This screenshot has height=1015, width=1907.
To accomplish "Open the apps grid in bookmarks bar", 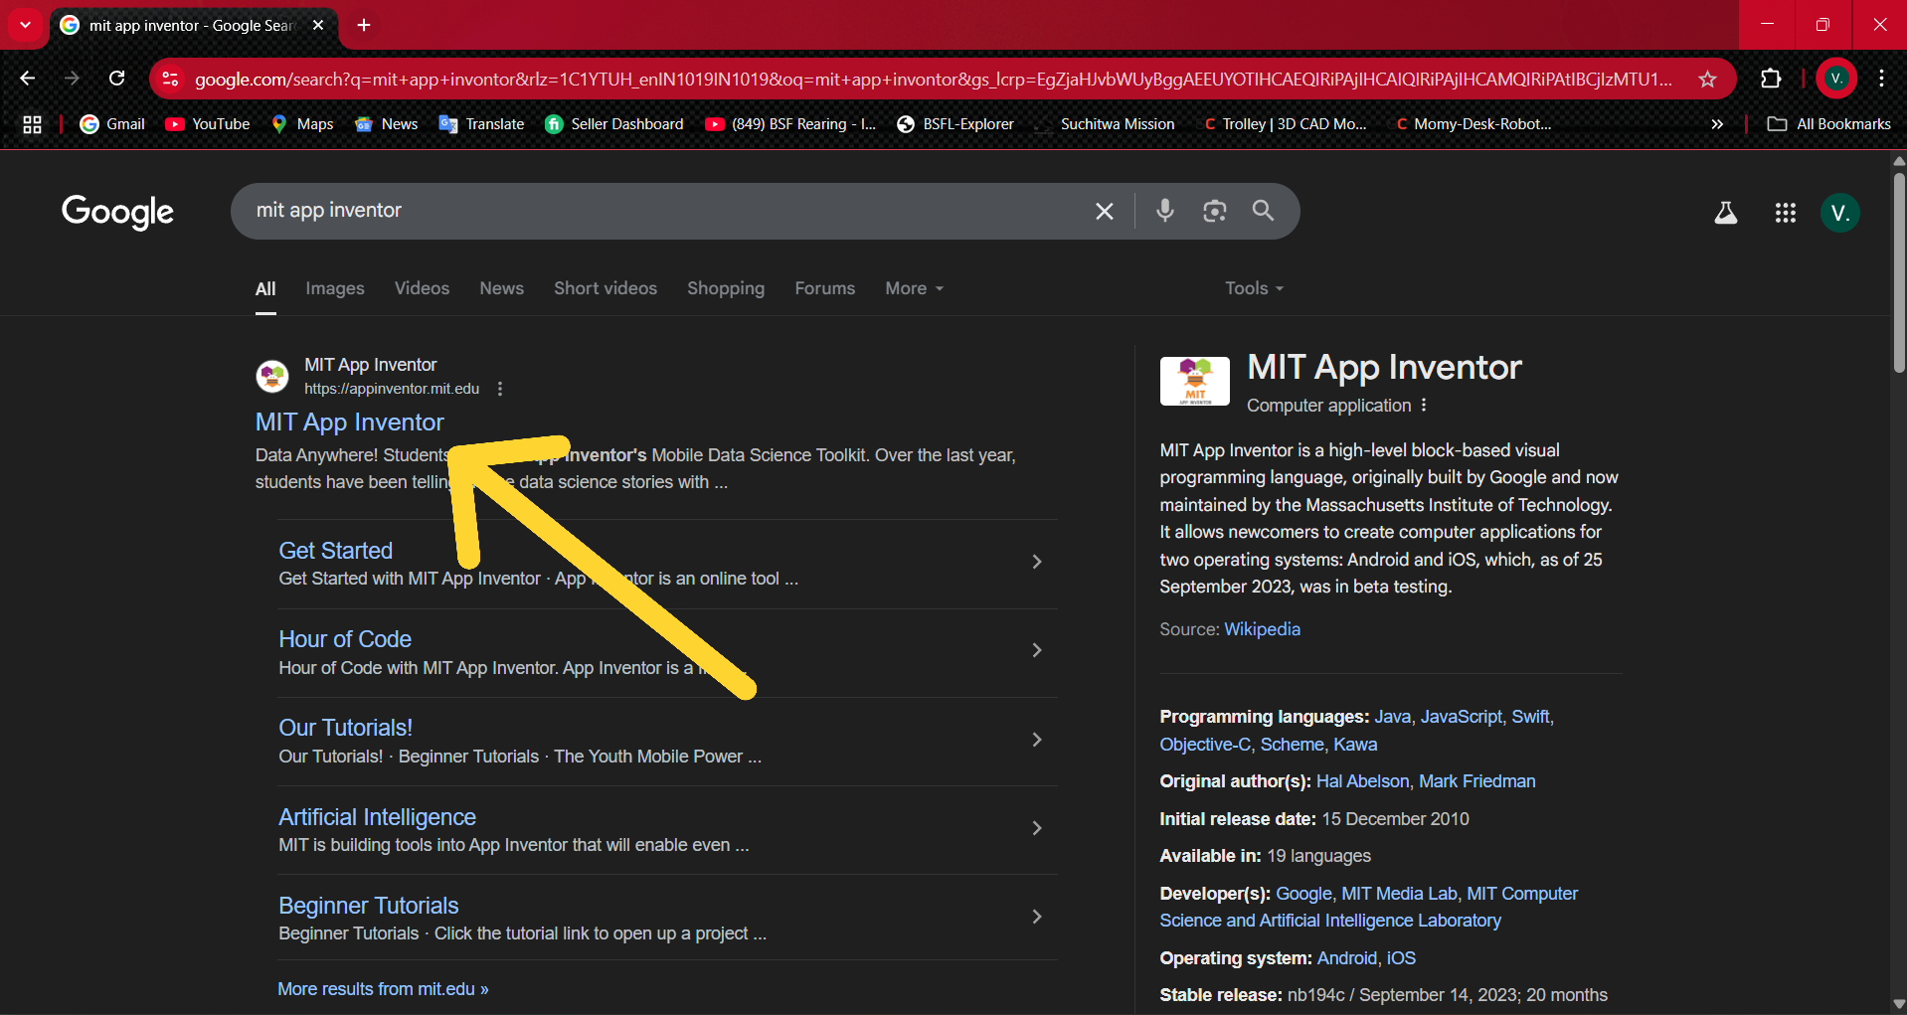I will tap(32, 124).
